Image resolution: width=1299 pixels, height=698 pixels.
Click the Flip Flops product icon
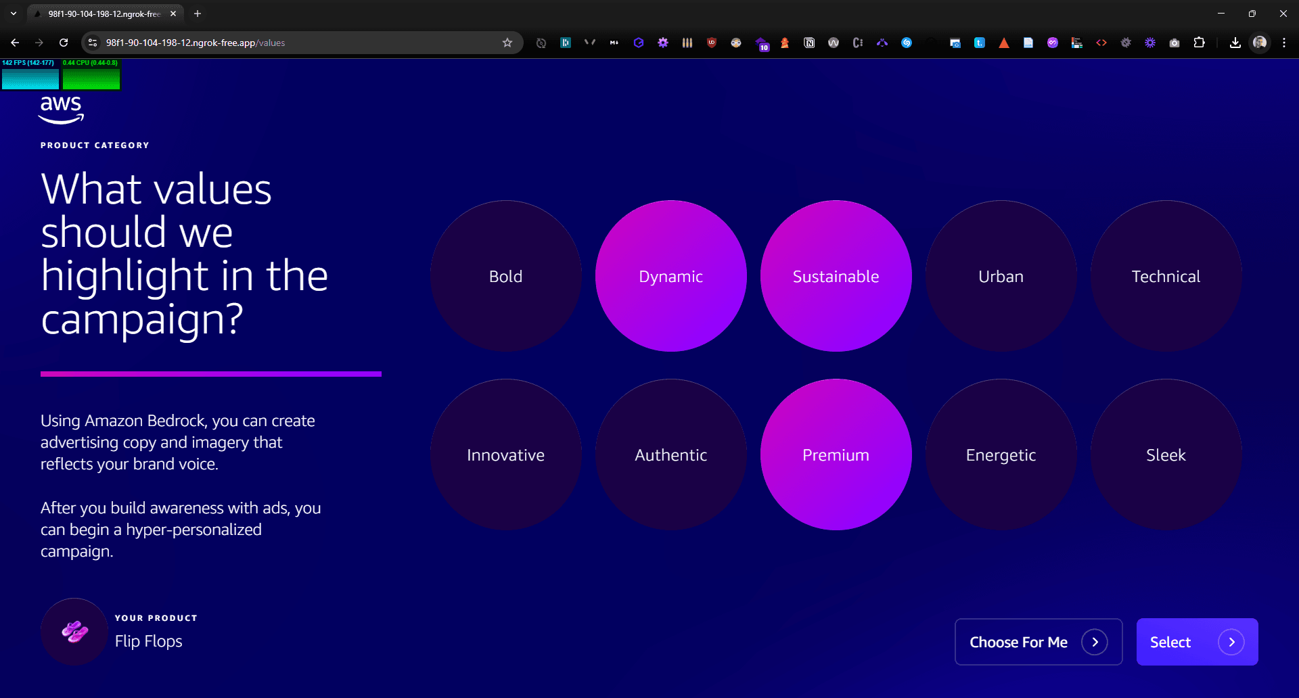(74, 632)
